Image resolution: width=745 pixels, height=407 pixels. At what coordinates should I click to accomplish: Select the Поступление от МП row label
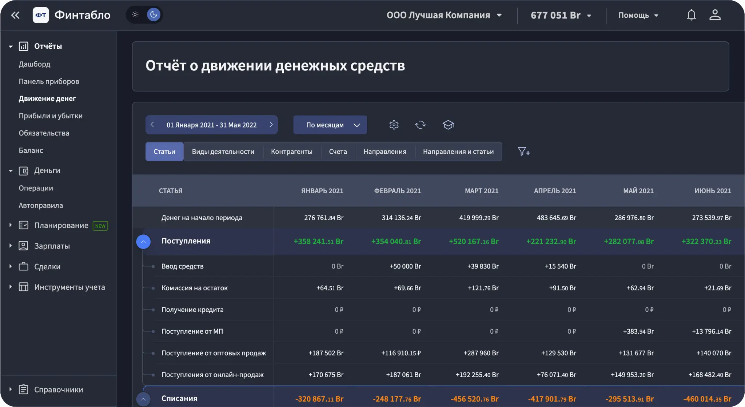(x=192, y=331)
